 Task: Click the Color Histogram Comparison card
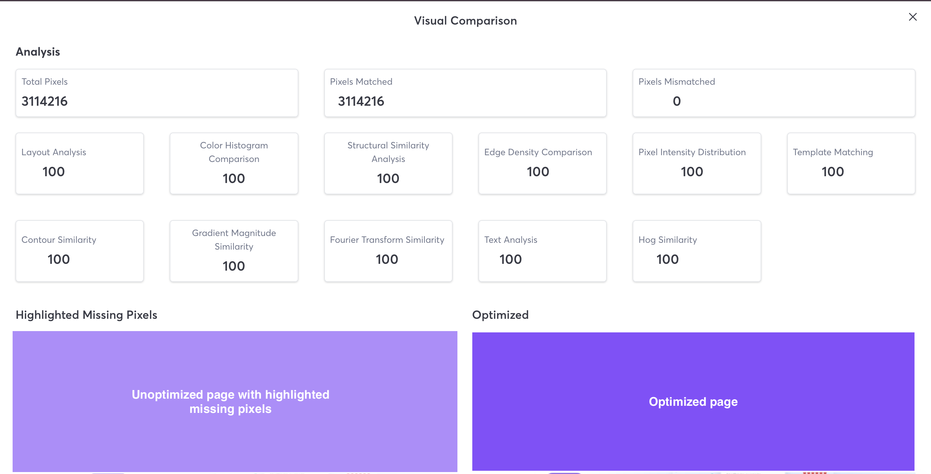coord(234,163)
